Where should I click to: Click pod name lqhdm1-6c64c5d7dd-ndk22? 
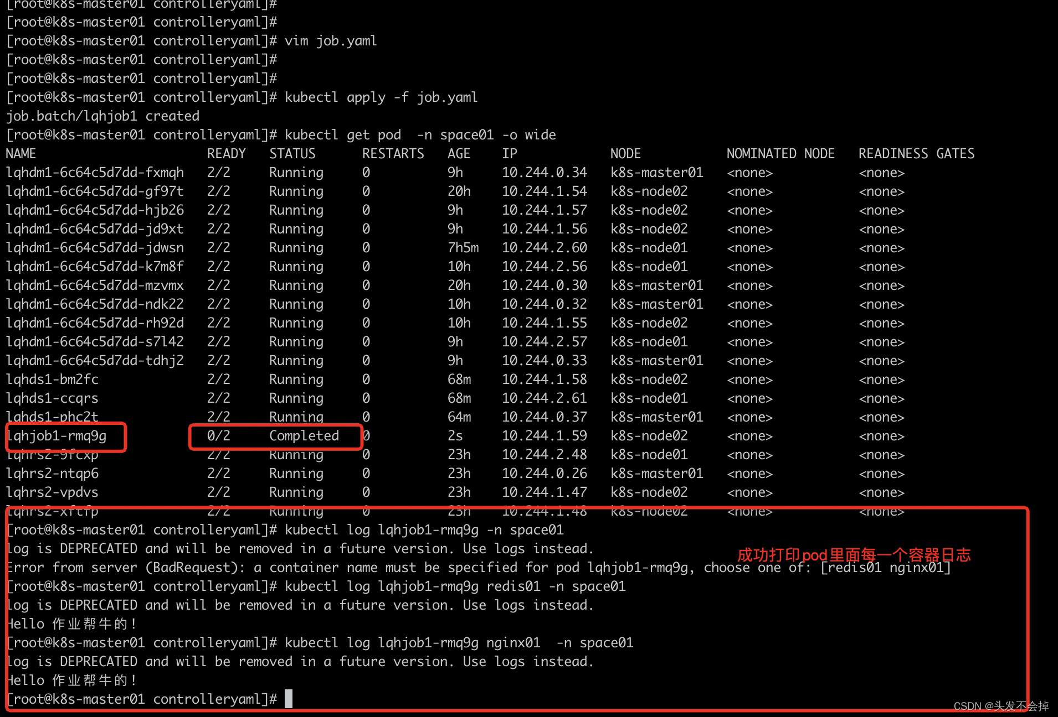95,304
